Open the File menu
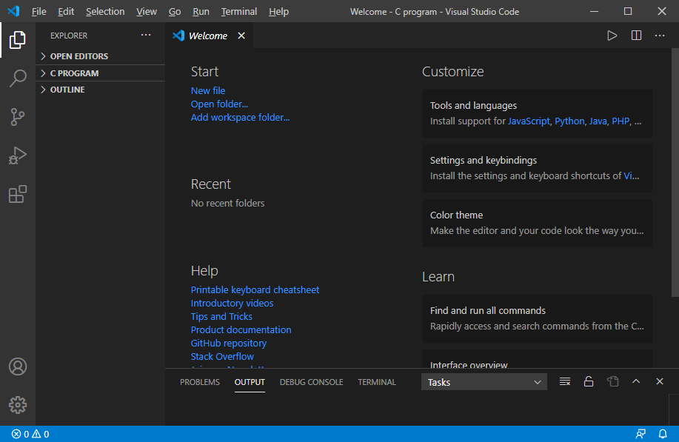Image resolution: width=679 pixels, height=442 pixels. 39,12
